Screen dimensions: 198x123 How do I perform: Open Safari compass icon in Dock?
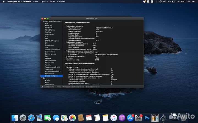pyautogui.click(x=31, y=118)
